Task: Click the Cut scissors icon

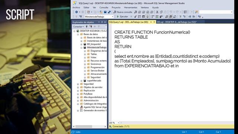Action: click(157, 12)
